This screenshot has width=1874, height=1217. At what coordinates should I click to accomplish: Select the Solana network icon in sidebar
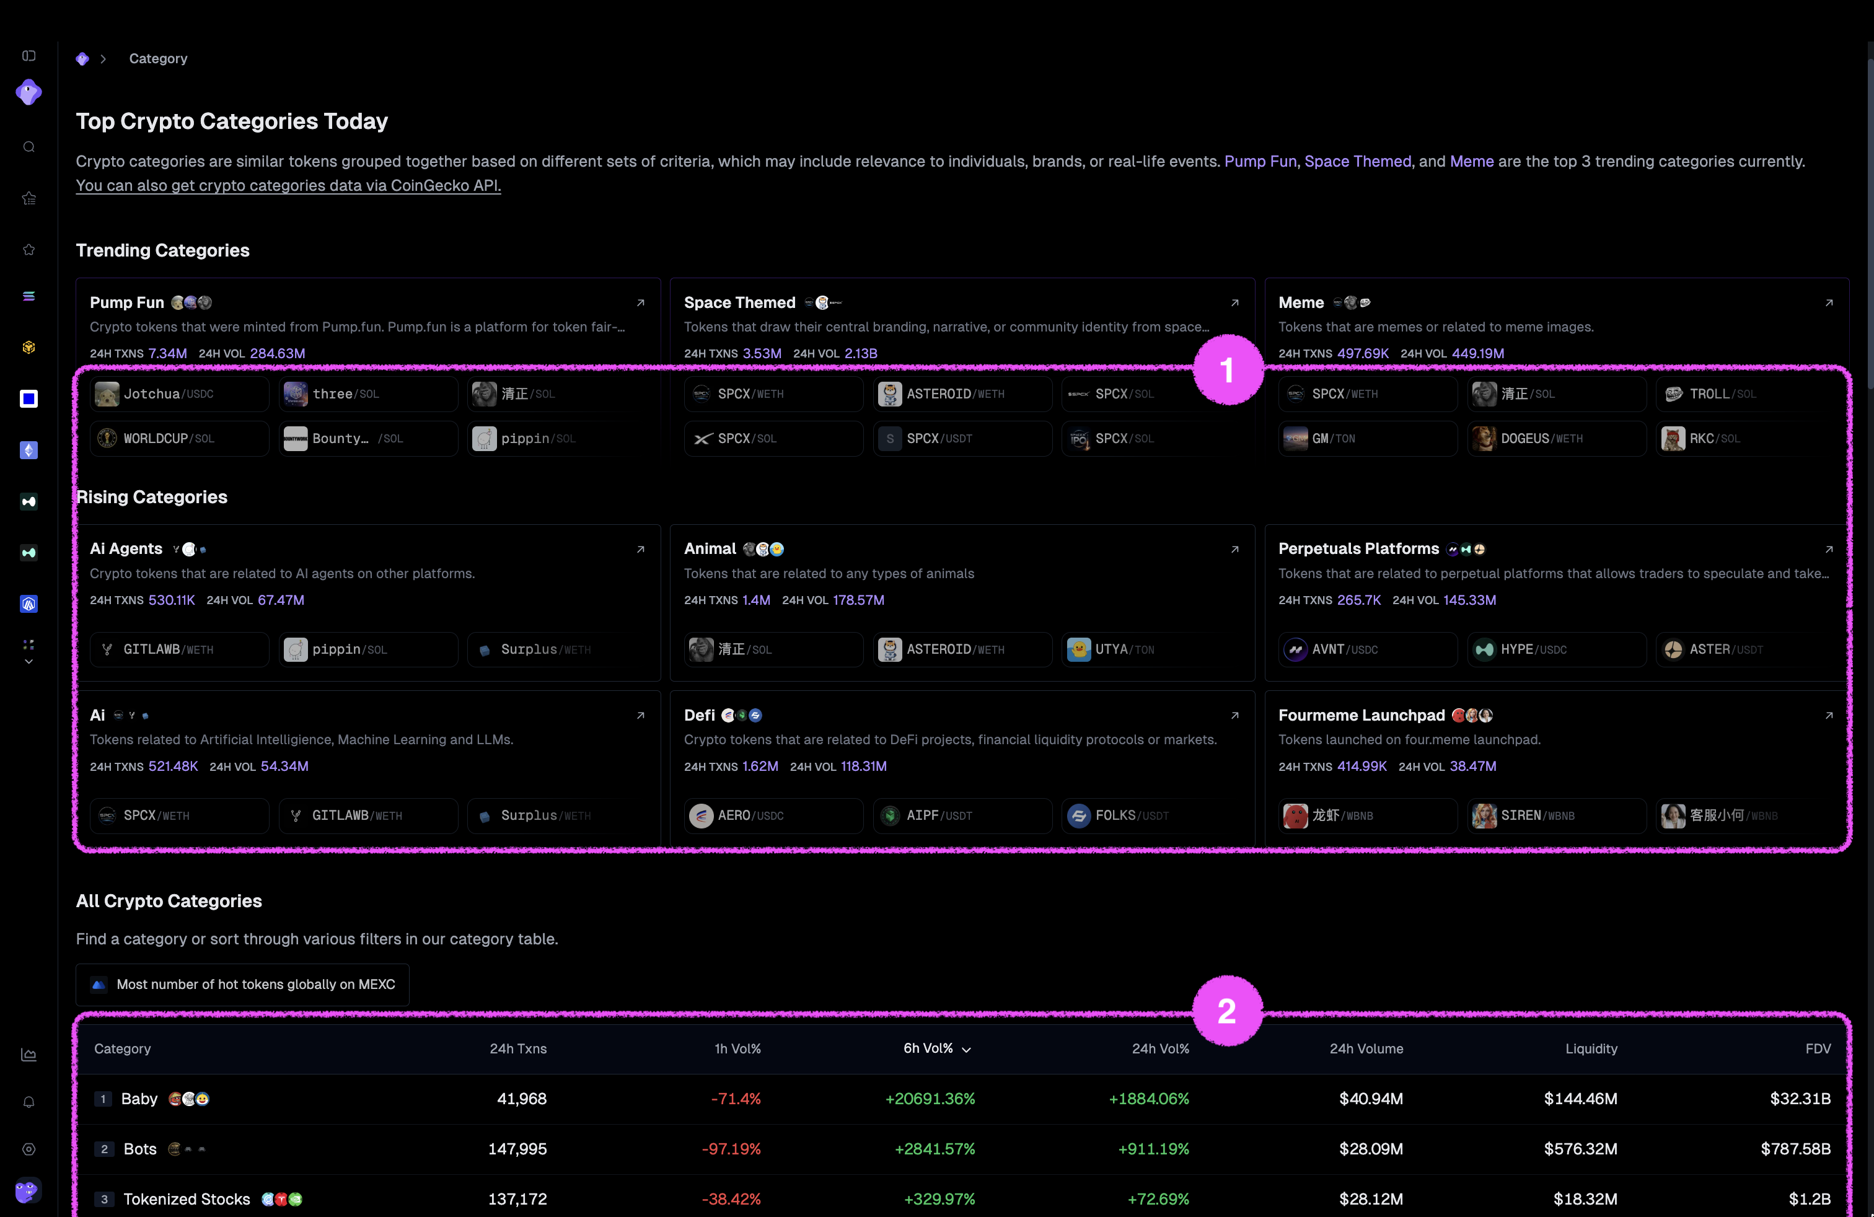pyautogui.click(x=29, y=296)
